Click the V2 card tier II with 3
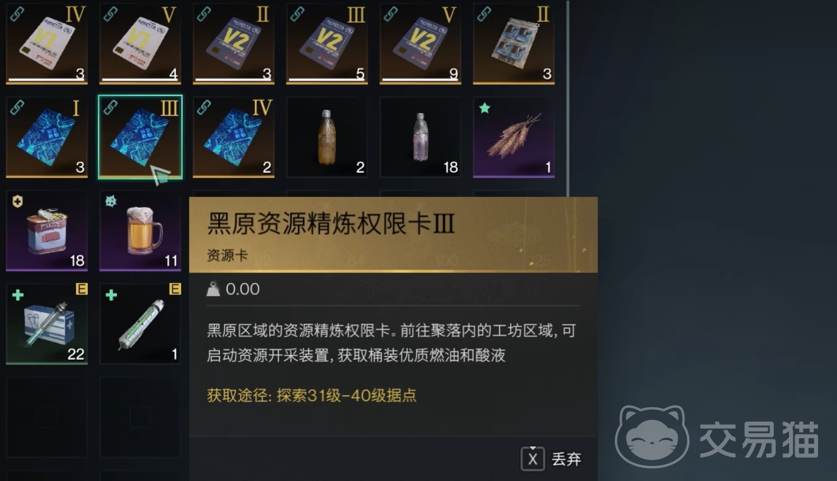Image resolution: width=837 pixels, height=481 pixels. (234, 44)
